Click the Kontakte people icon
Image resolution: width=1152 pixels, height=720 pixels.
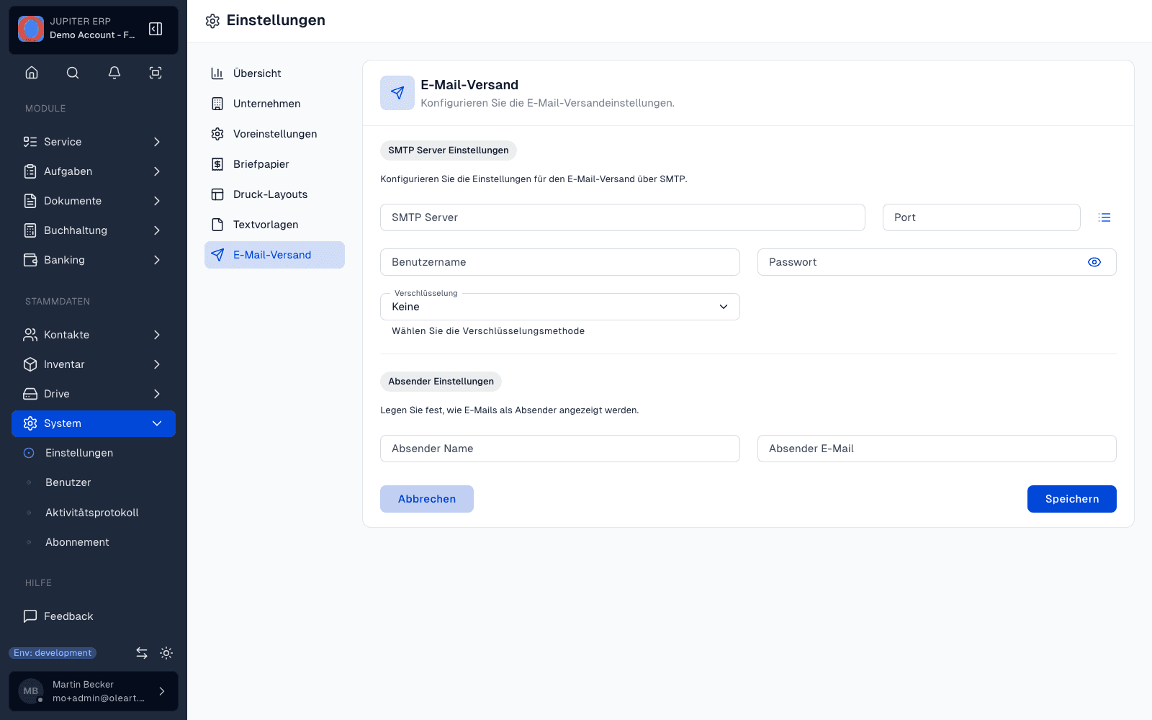pyautogui.click(x=30, y=335)
